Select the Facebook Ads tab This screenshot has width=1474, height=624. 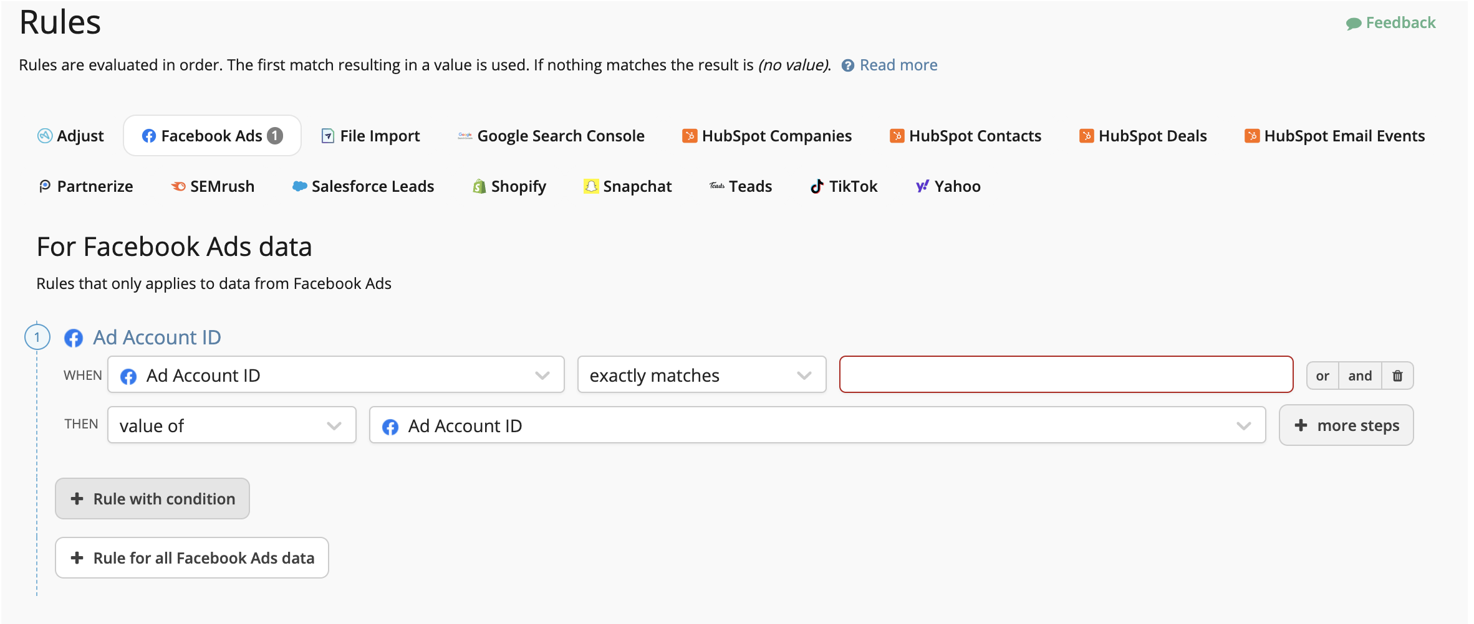(x=212, y=136)
